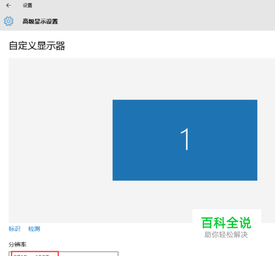This screenshot has height=256, width=275.
Task: Open the settings gear icon
Action: point(9,21)
